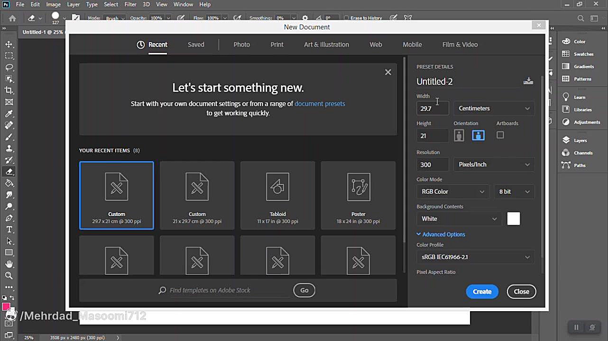Dismiss the Let's start something new banner
Image resolution: width=608 pixels, height=341 pixels.
click(x=388, y=72)
